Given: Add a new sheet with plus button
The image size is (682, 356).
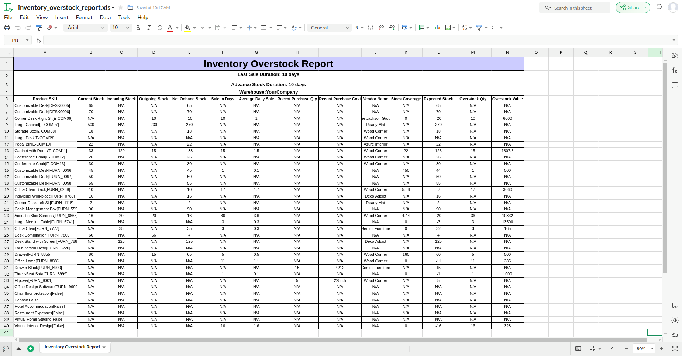Looking at the screenshot, I should [x=31, y=349].
